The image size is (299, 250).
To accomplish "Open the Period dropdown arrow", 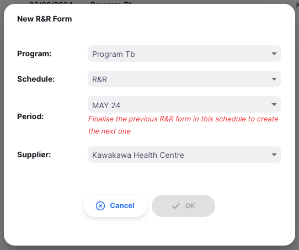I will pos(274,104).
